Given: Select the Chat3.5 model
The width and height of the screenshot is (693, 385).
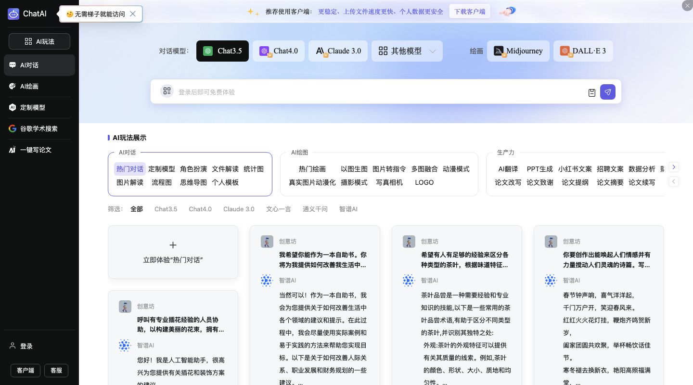Looking at the screenshot, I should pyautogui.click(x=222, y=51).
